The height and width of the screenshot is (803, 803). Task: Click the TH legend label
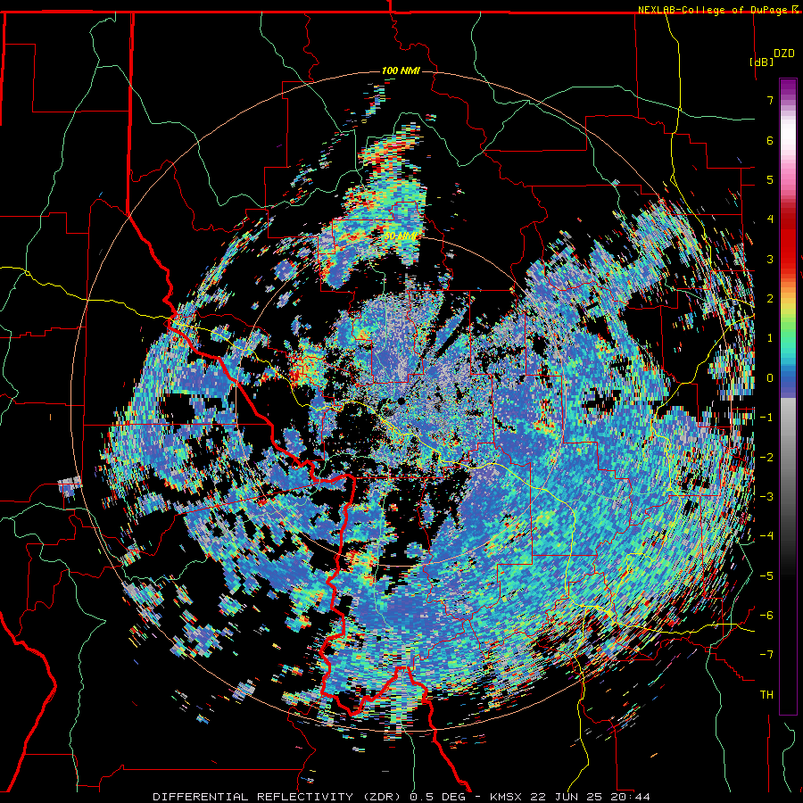pos(766,695)
